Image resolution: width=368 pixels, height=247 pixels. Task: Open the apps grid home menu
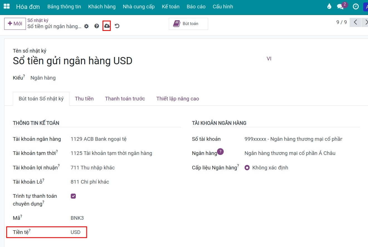click(x=6, y=6)
